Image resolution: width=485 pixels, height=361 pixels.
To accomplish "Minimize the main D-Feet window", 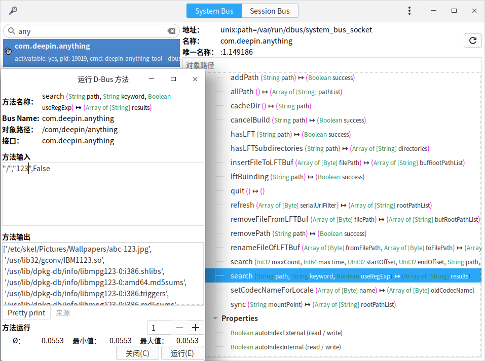I will click(434, 11).
